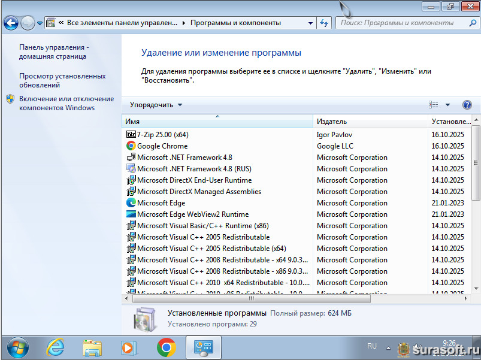
Task: Open Просмотр установленных обновлений link
Action: 62,80
